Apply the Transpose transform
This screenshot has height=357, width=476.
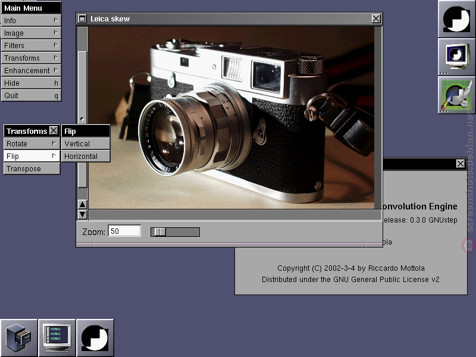pyautogui.click(x=32, y=168)
